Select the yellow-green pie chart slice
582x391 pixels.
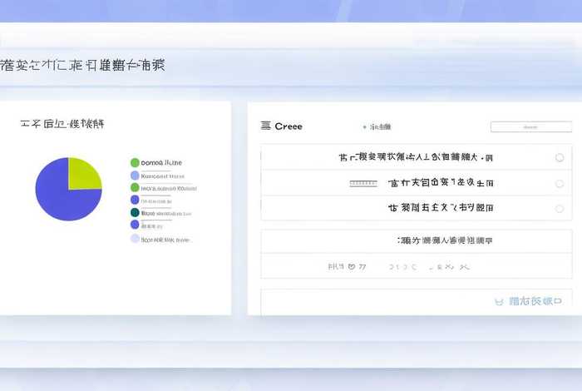click(83, 174)
